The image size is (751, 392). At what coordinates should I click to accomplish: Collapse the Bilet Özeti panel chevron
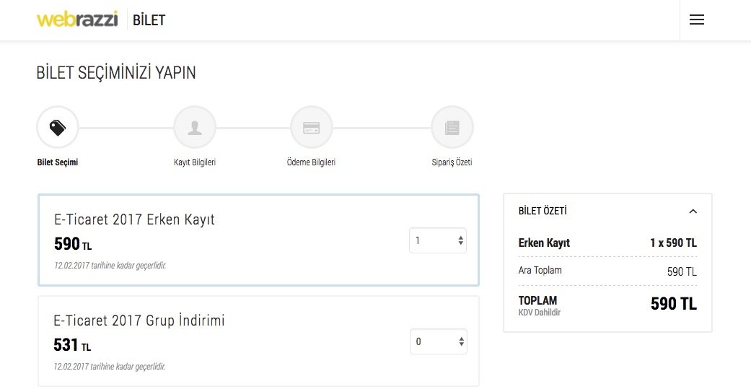pos(693,212)
